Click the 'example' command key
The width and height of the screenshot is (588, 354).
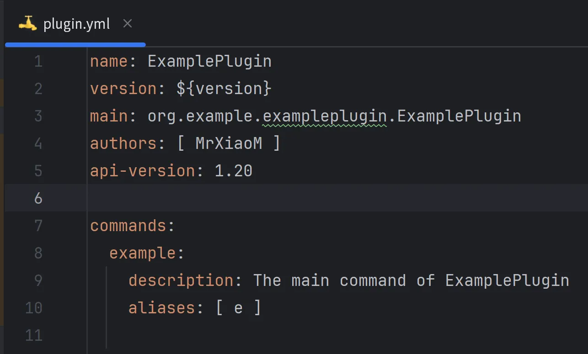click(x=142, y=253)
